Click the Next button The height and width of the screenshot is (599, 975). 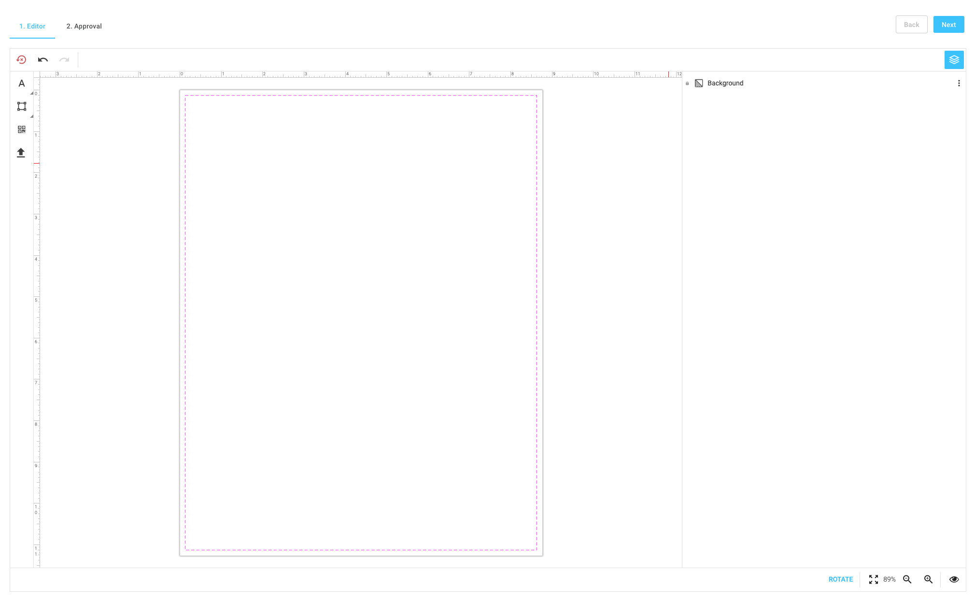[948, 25]
